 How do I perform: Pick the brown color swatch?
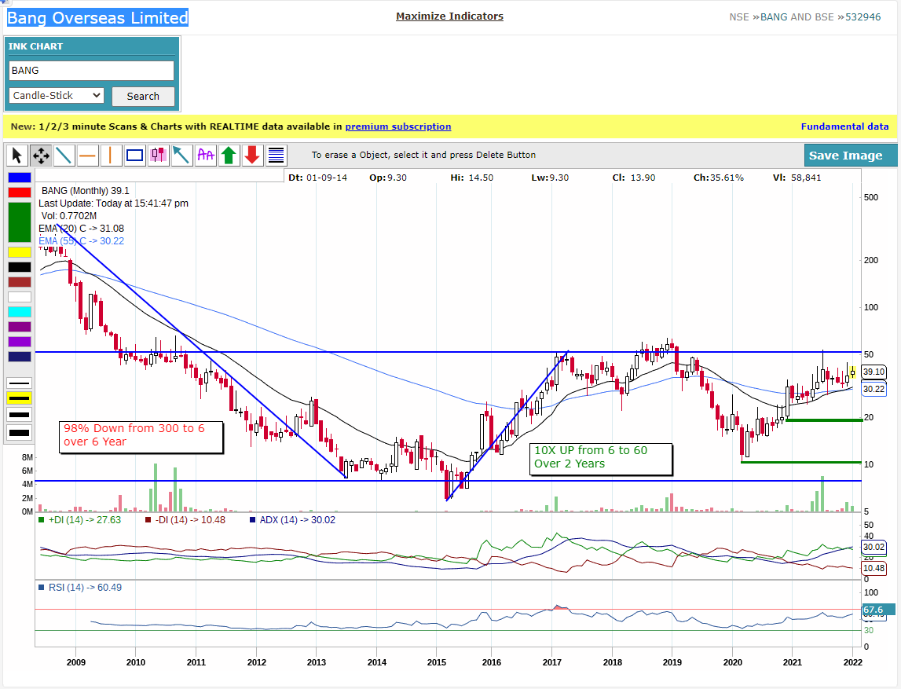[20, 282]
